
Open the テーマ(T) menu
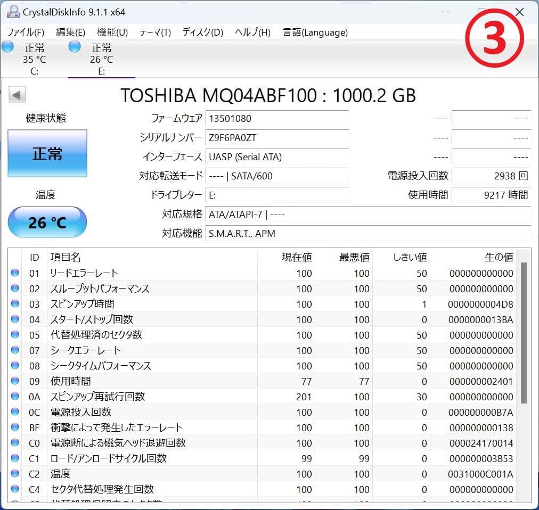point(154,32)
